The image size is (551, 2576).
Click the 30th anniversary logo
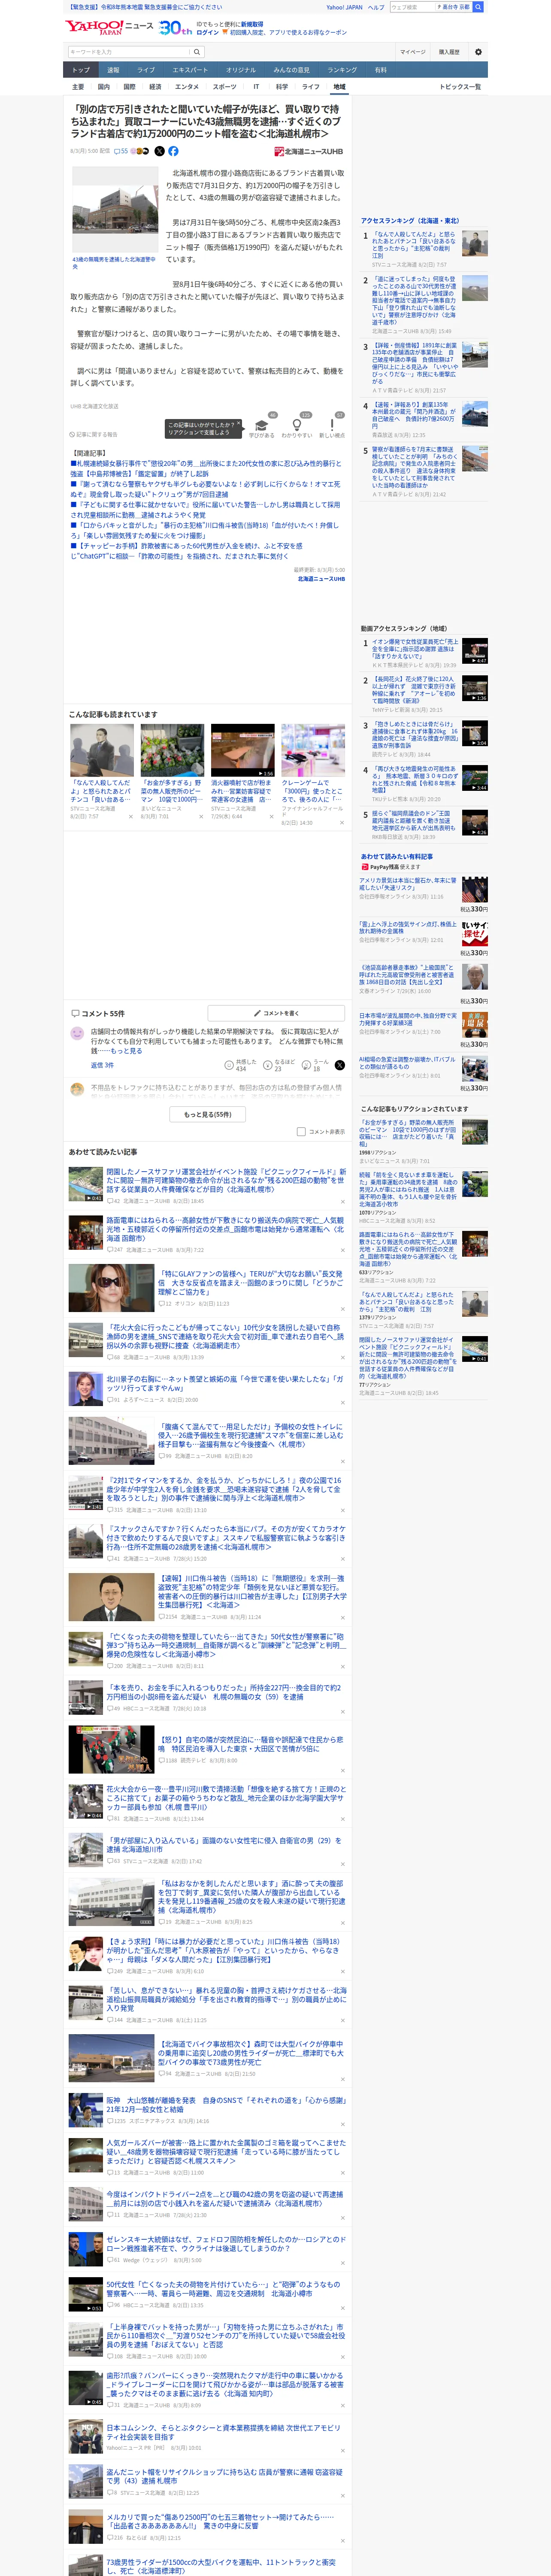pyautogui.click(x=176, y=27)
